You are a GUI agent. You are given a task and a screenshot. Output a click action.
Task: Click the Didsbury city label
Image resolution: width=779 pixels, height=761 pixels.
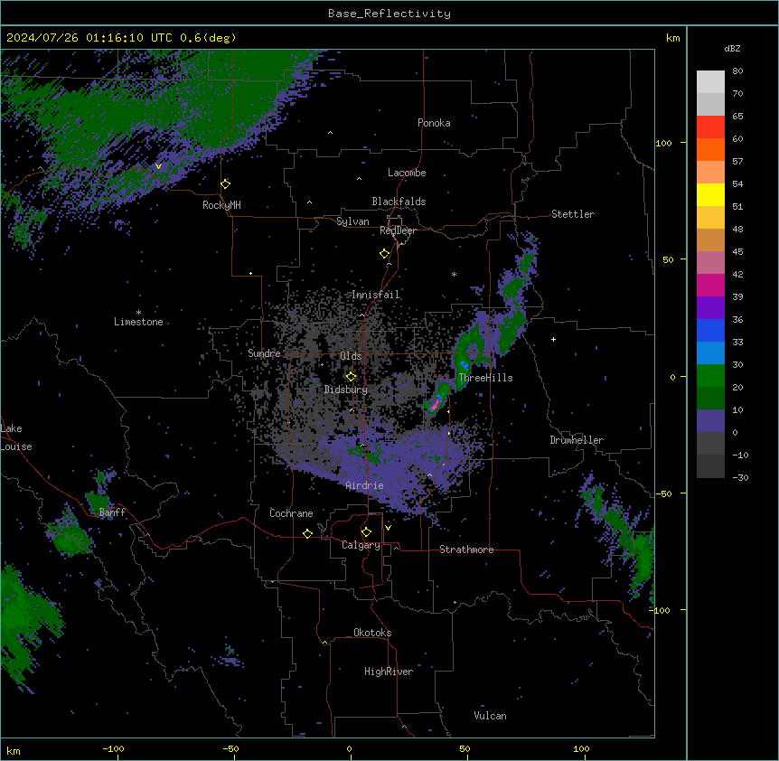tap(346, 390)
